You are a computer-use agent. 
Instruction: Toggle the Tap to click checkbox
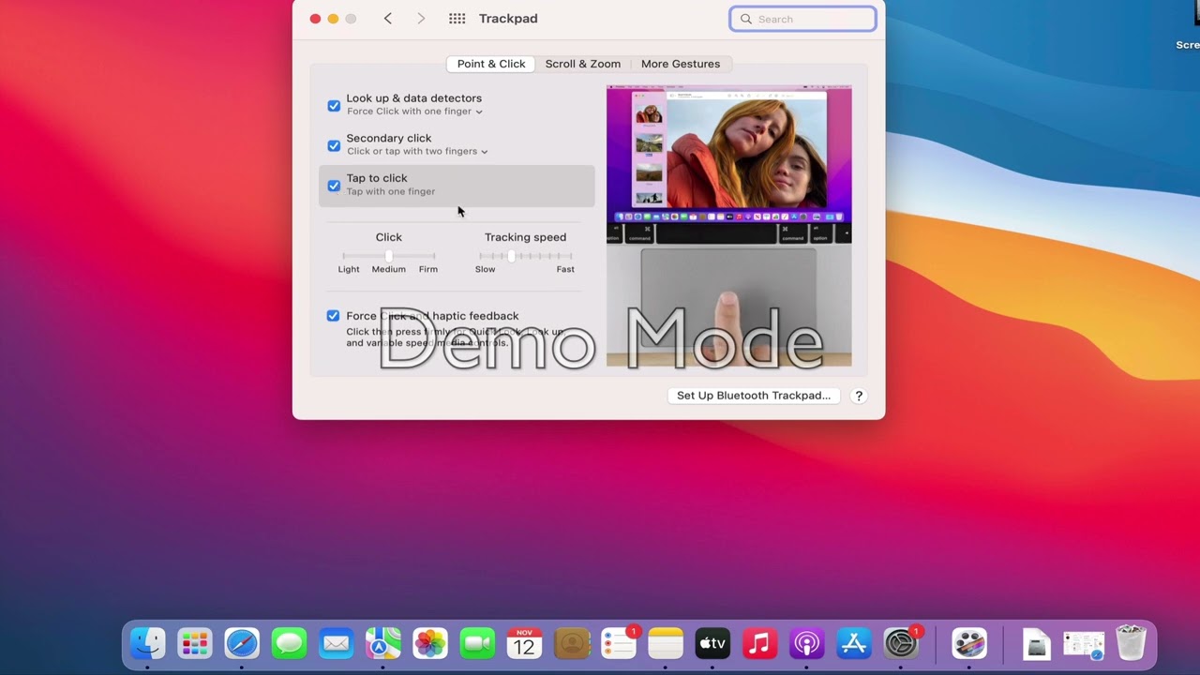click(334, 186)
